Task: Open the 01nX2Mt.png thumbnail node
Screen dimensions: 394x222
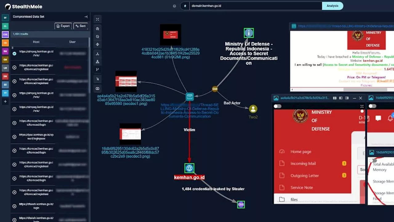Action: (x=171, y=35)
